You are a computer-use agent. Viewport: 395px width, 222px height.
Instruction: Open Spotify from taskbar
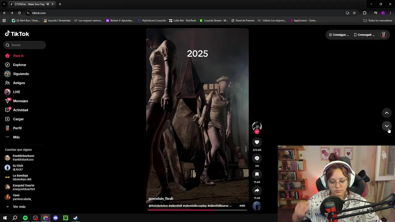(25, 218)
